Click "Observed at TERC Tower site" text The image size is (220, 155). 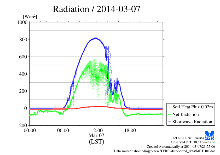click(193, 142)
